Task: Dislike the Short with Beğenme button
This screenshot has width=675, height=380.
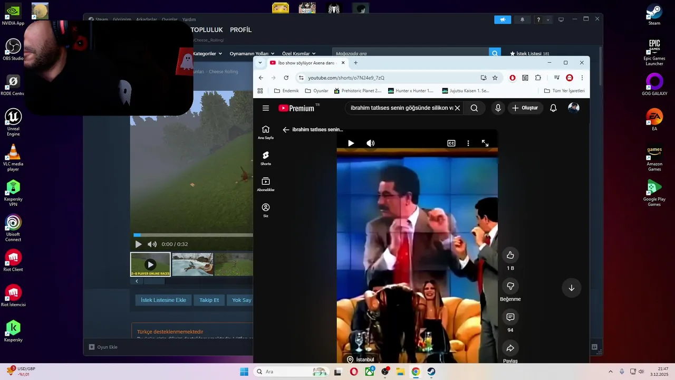Action: (x=510, y=286)
